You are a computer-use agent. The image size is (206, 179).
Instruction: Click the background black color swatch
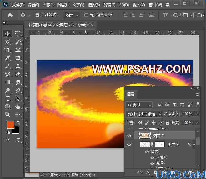click(17, 131)
